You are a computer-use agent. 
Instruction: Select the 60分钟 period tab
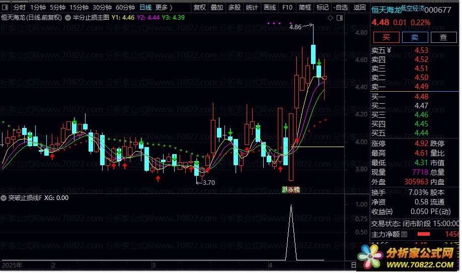(125, 8)
